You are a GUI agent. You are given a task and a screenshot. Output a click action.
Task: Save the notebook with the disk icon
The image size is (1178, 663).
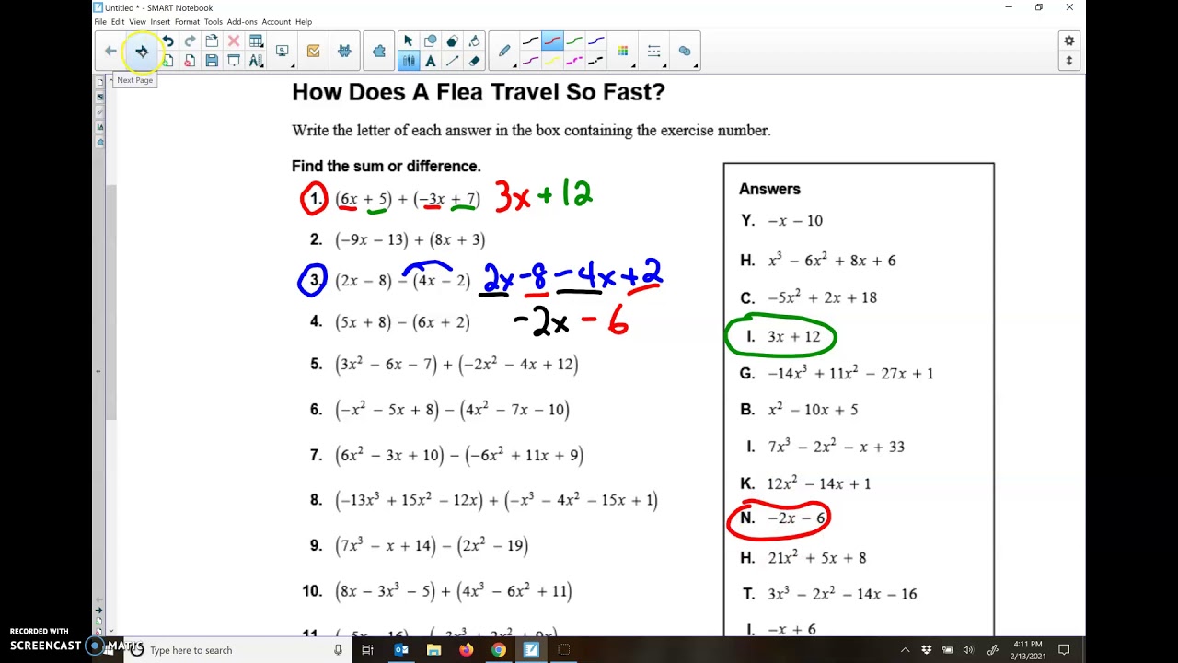coord(212,61)
